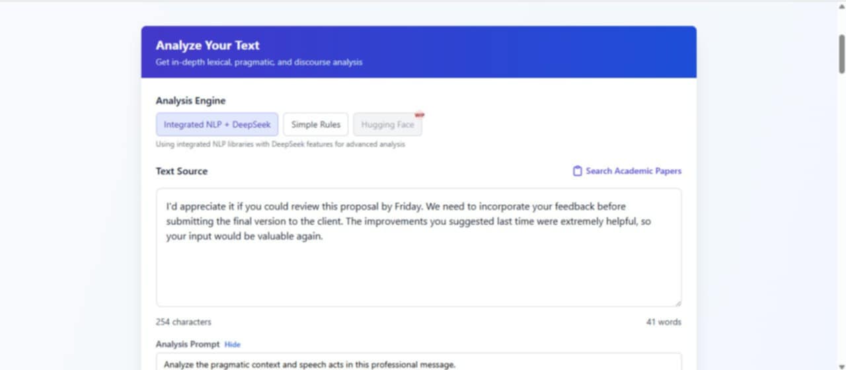This screenshot has height=370, width=846.
Task: Click the textarea resize handle corner
Action: click(677, 303)
